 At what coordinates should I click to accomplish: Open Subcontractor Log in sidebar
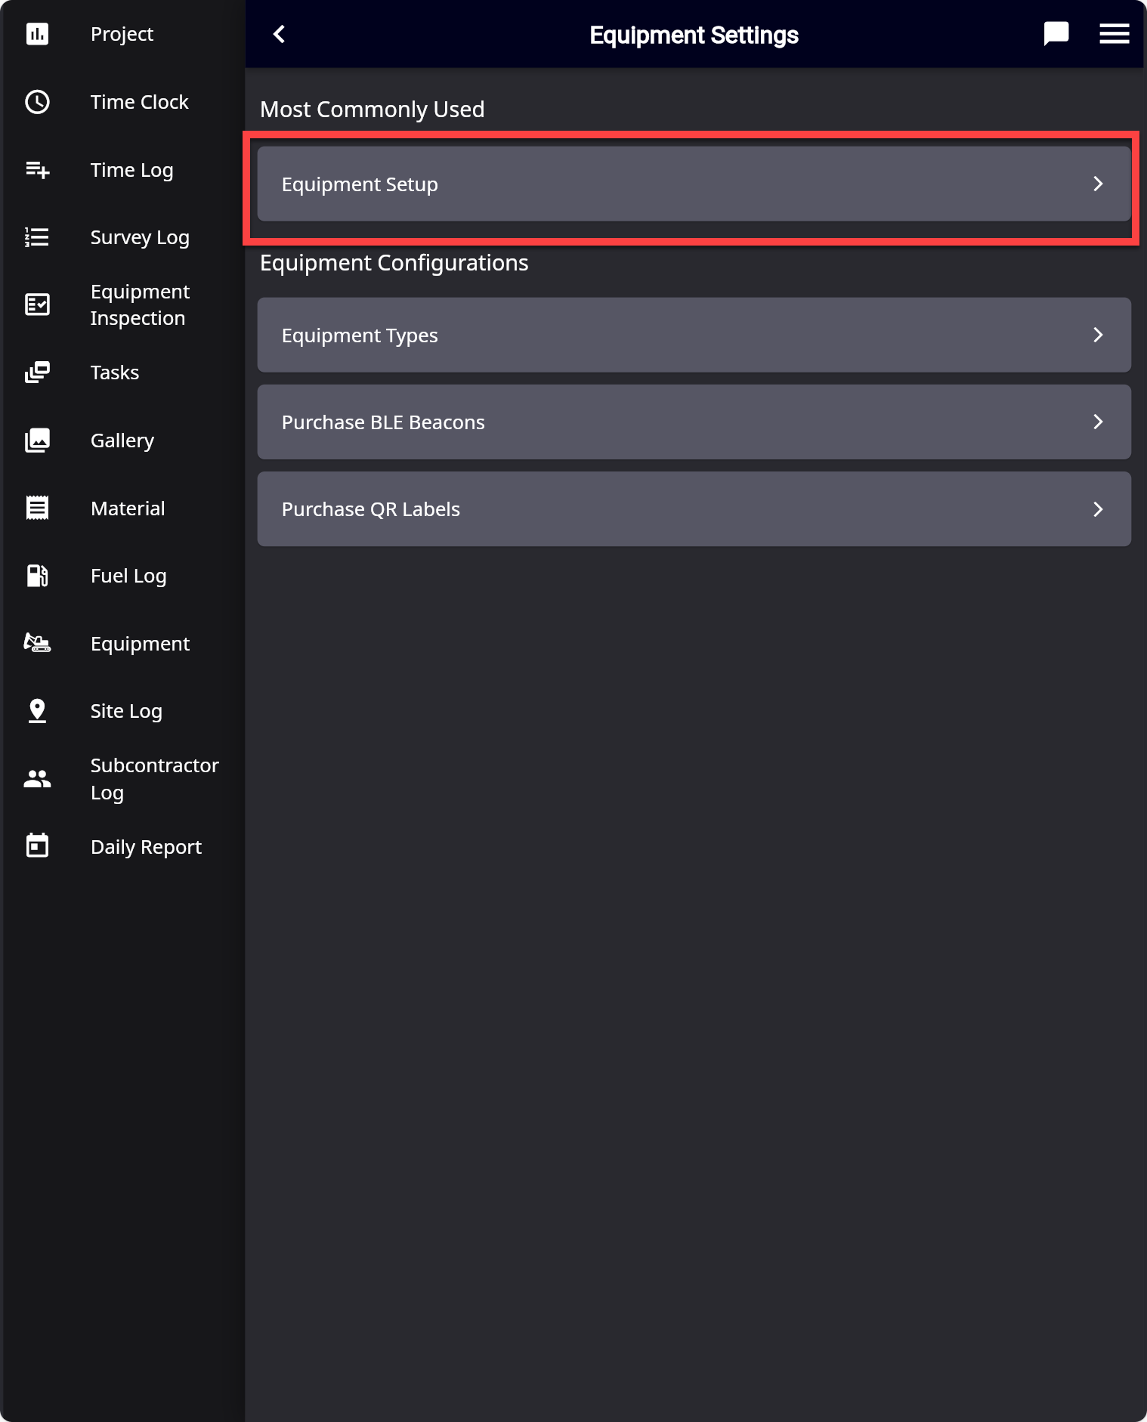[122, 779]
